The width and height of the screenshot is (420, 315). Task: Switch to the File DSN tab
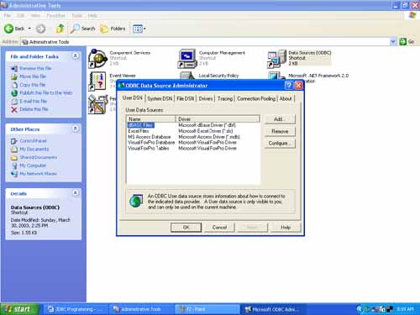[186, 98]
